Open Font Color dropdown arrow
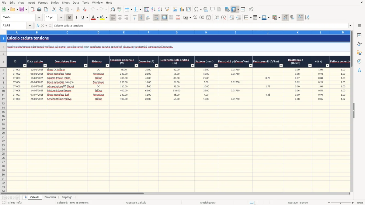The width and height of the screenshot is (365, 205). tap(98, 18)
